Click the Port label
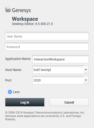 (x=9, y=80)
